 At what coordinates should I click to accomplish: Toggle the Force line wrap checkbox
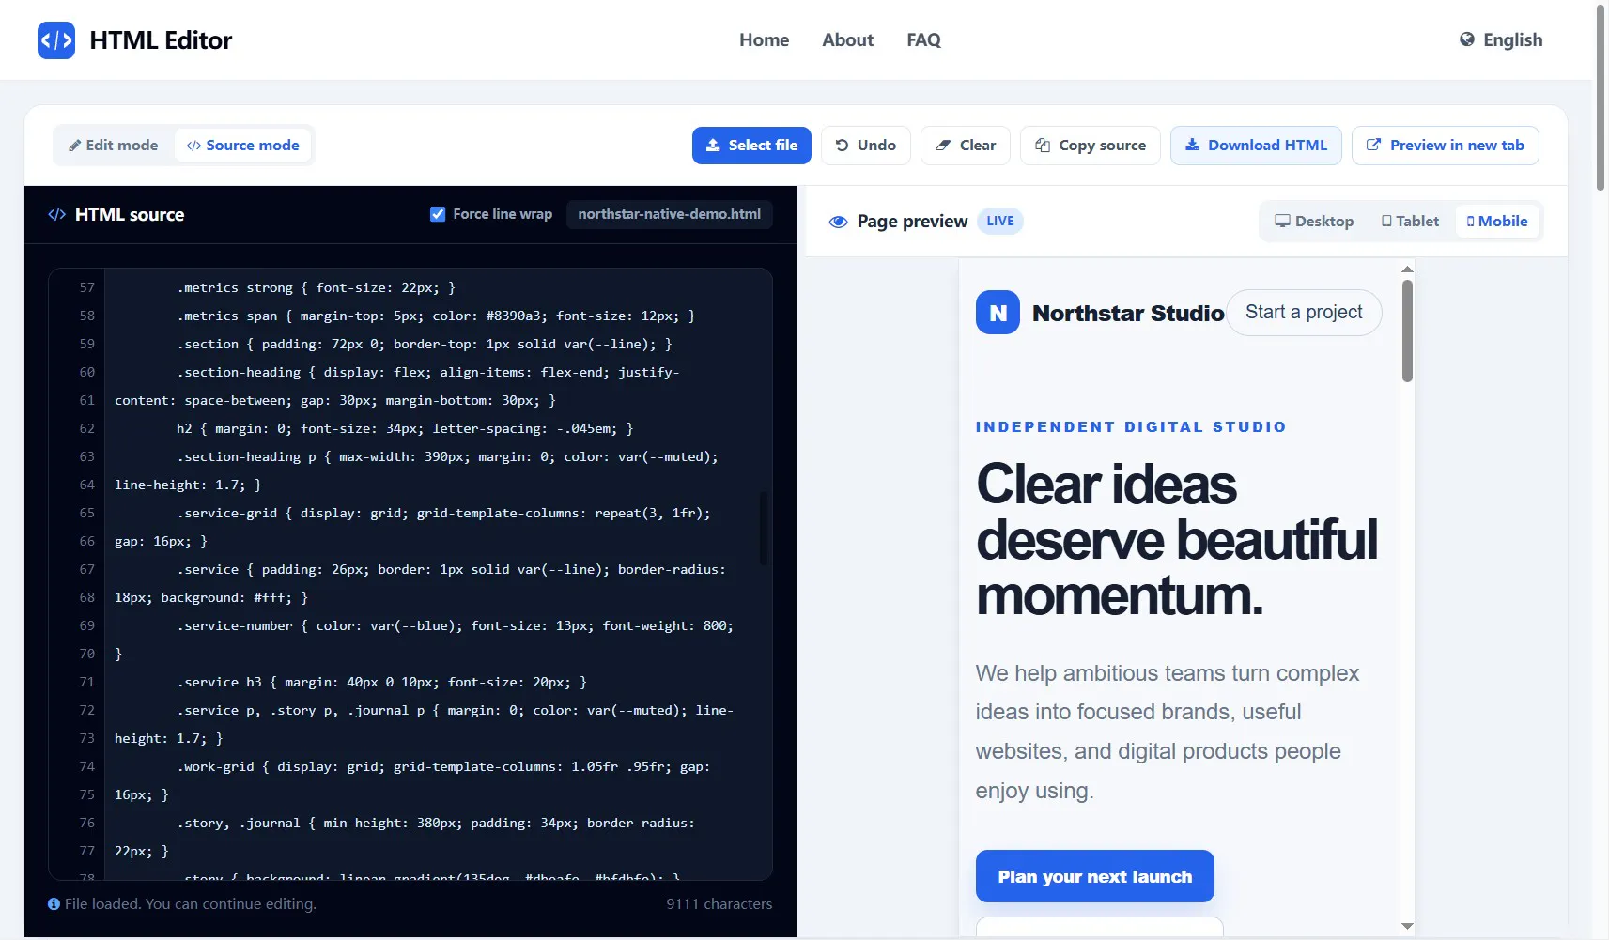[438, 214]
